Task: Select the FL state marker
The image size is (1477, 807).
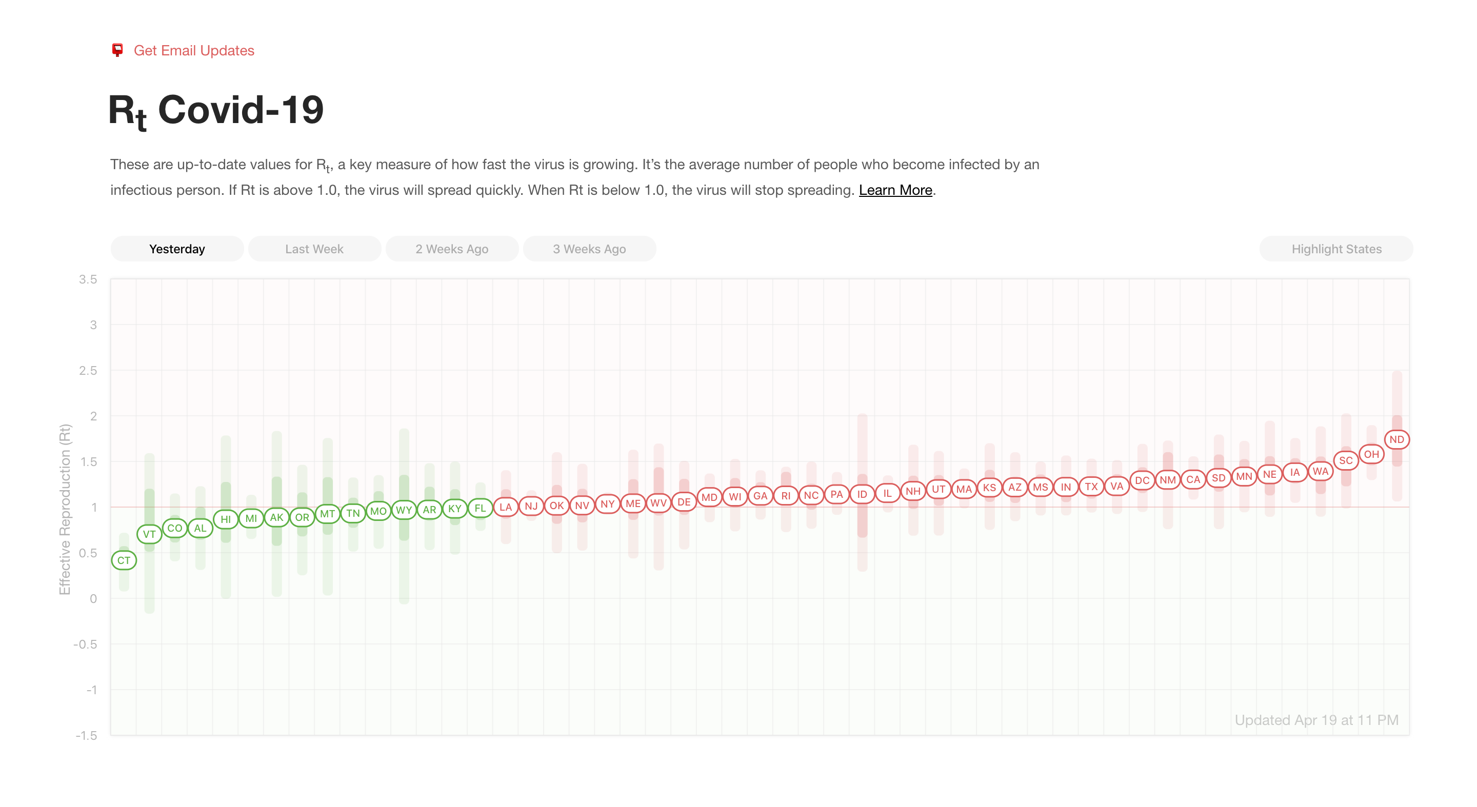Action: tap(480, 508)
